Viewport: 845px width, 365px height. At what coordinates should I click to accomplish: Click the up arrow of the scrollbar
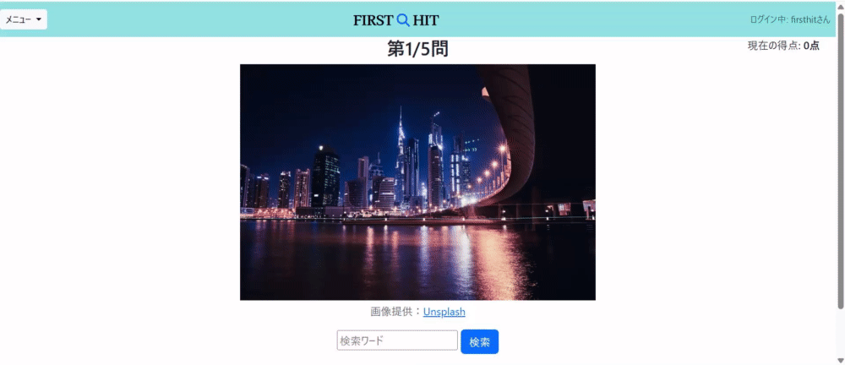[840, 5]
